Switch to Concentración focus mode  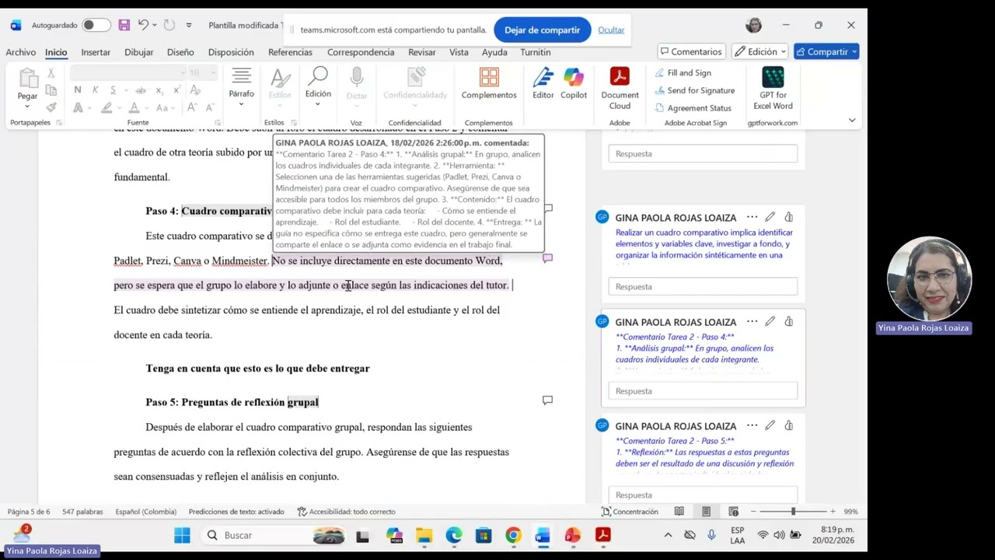tap(630, 512)
